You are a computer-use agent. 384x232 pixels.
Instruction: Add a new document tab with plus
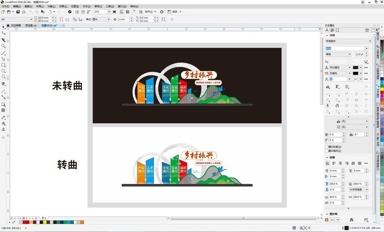(63, 26)
